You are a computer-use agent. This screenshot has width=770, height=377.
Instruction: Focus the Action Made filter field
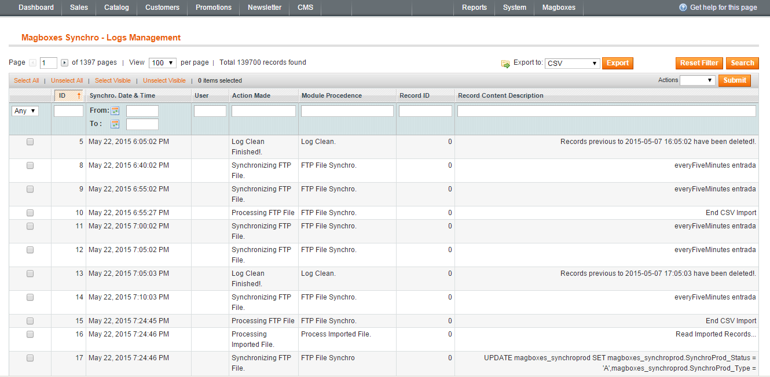coord(263,111)
